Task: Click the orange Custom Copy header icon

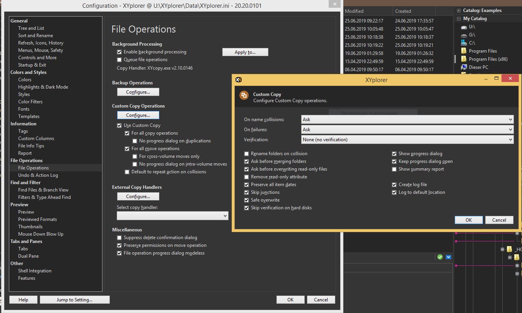Action: [244, 95]
